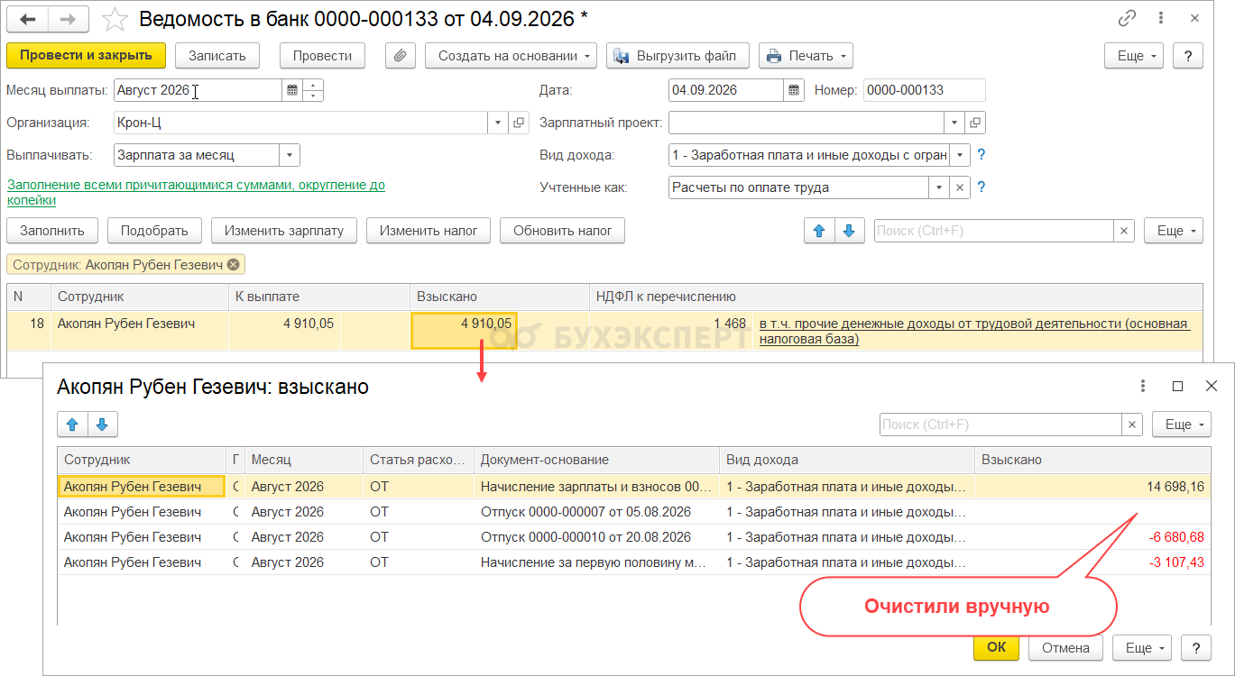Click Обновить налог
This screenshot has height=676, width=1235.
click(563, 231)
